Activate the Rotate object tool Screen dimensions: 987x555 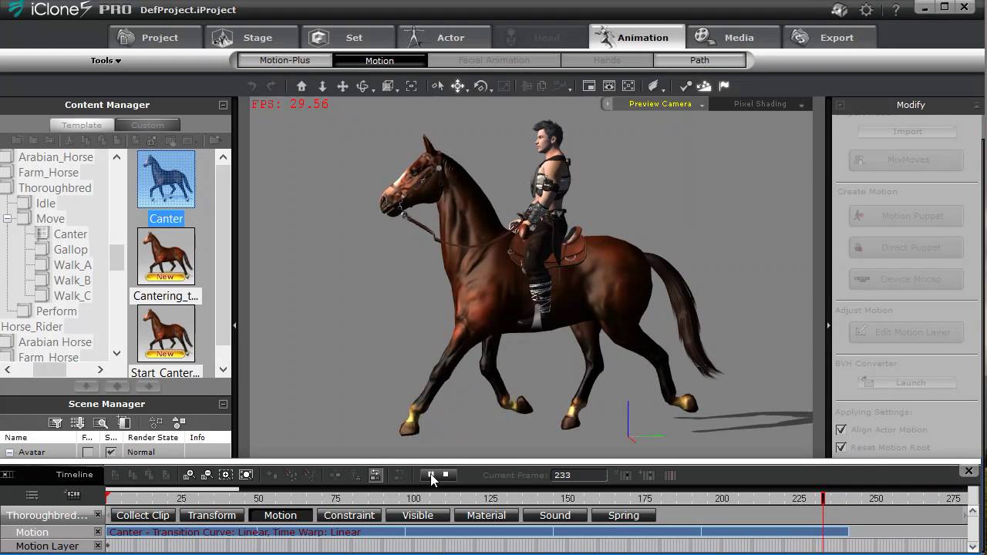(x=482, y=86)
